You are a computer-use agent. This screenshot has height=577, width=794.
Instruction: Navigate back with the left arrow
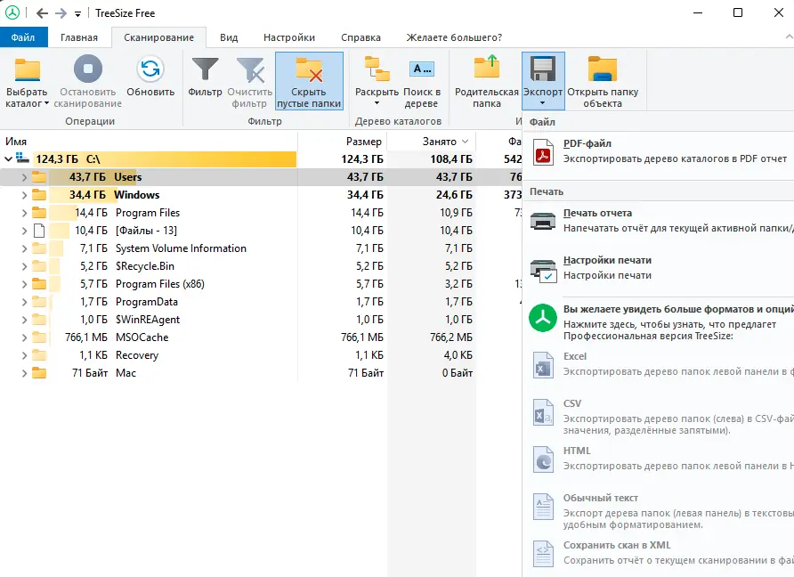tap(43, 13)
